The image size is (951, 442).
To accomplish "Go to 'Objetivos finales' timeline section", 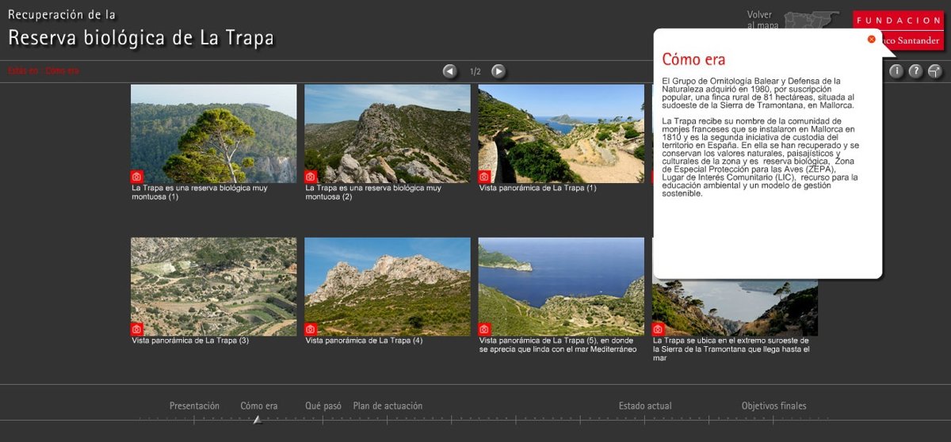I will pyautogui.click(x=773, y=406).
